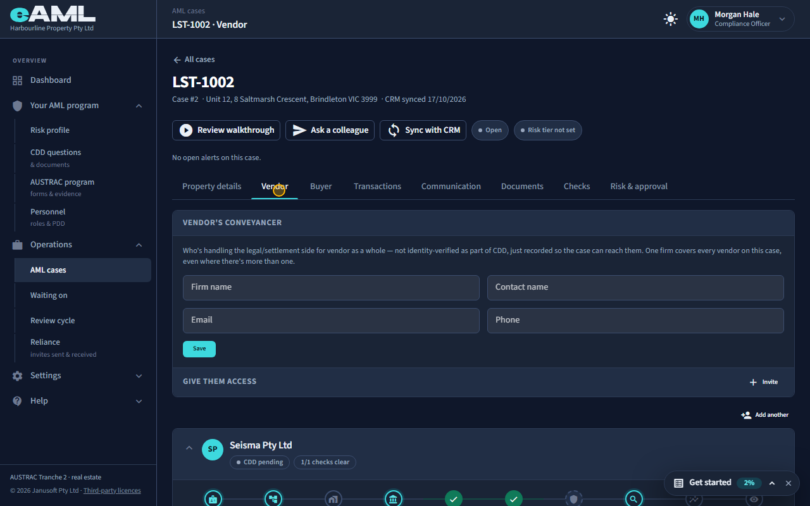The height and width of the screenshot is (506, 810).
Task: Click the dashed shield step icon
Action: click(573, 499)
